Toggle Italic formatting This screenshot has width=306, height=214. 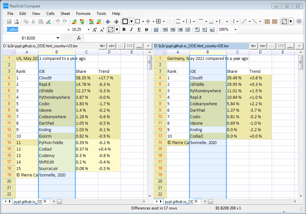click(131, 30)
